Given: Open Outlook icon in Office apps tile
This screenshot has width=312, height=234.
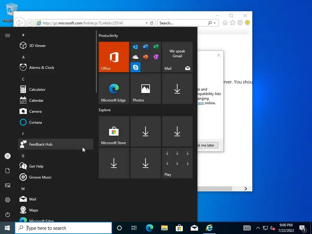Looking at the screenshot, I should (136, 47).
